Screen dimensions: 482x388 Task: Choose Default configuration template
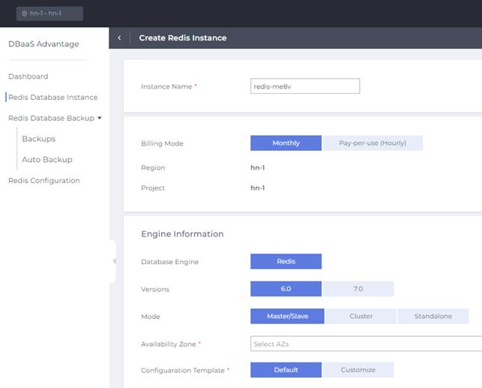point(286,370)
